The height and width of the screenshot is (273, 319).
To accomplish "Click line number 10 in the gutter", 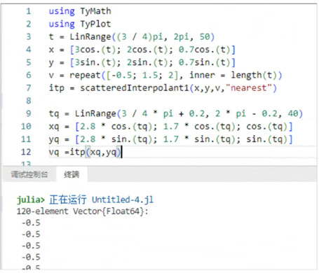I will (26, 127).
